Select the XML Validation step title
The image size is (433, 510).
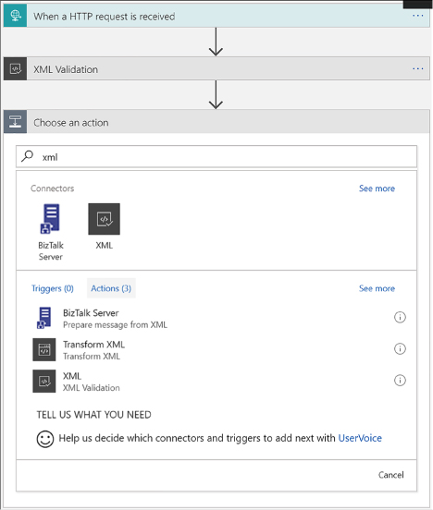point(66,69)
